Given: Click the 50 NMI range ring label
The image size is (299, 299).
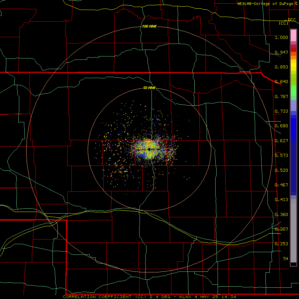Looking at the screenshot, I should (x=149, y=88).
